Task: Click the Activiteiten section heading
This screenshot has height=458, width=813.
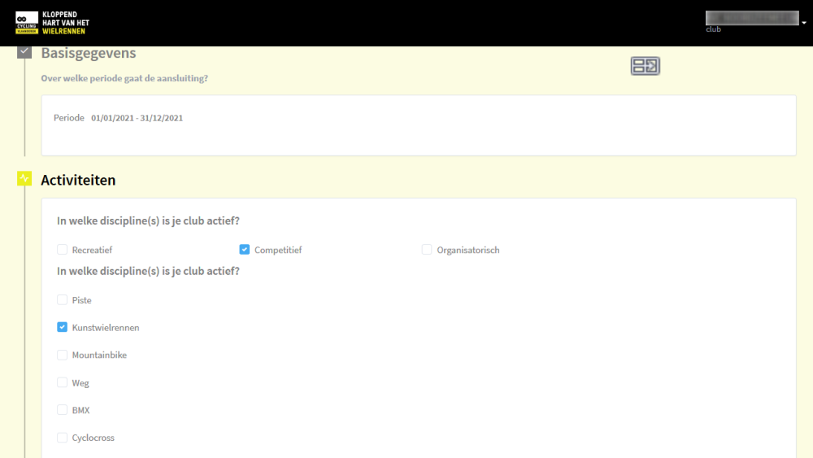Action: tap(78, 180)
